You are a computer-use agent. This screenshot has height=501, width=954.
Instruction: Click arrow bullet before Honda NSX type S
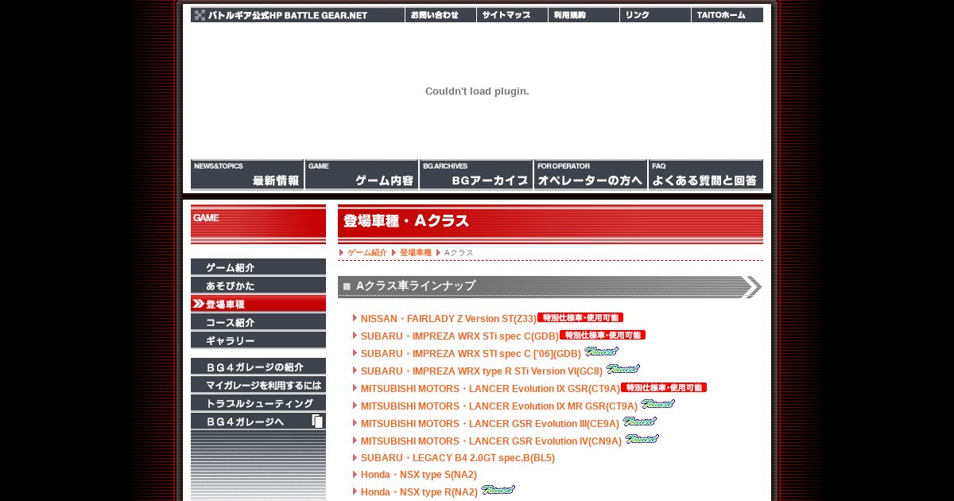coord(355,475)
